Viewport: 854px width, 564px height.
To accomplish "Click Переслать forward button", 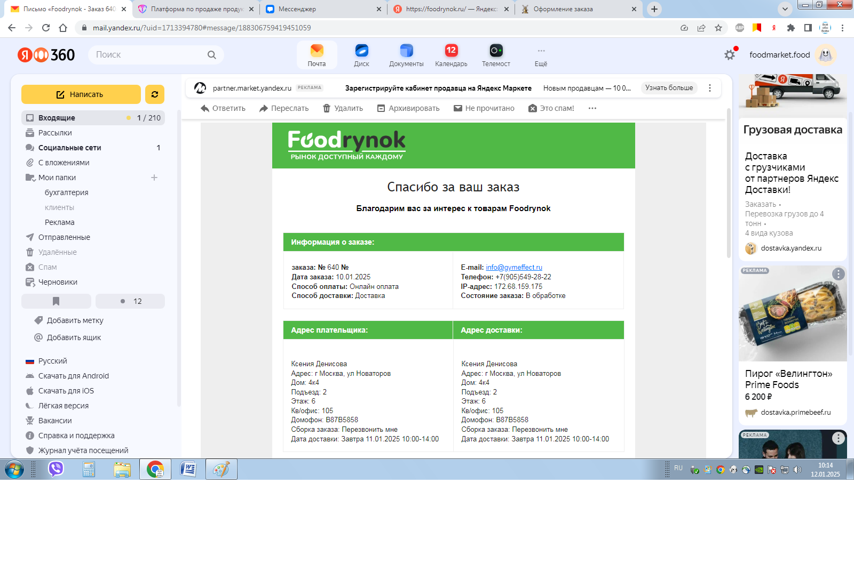I will (284, 108).
